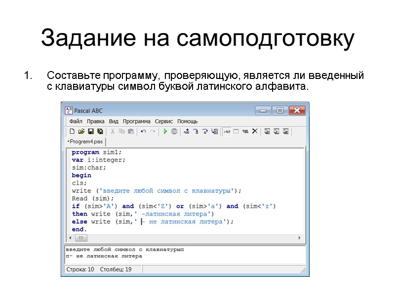Click the Open file folder icon
Image resolution: width=395 pixels, height=296 pixels.
[81, 131]
